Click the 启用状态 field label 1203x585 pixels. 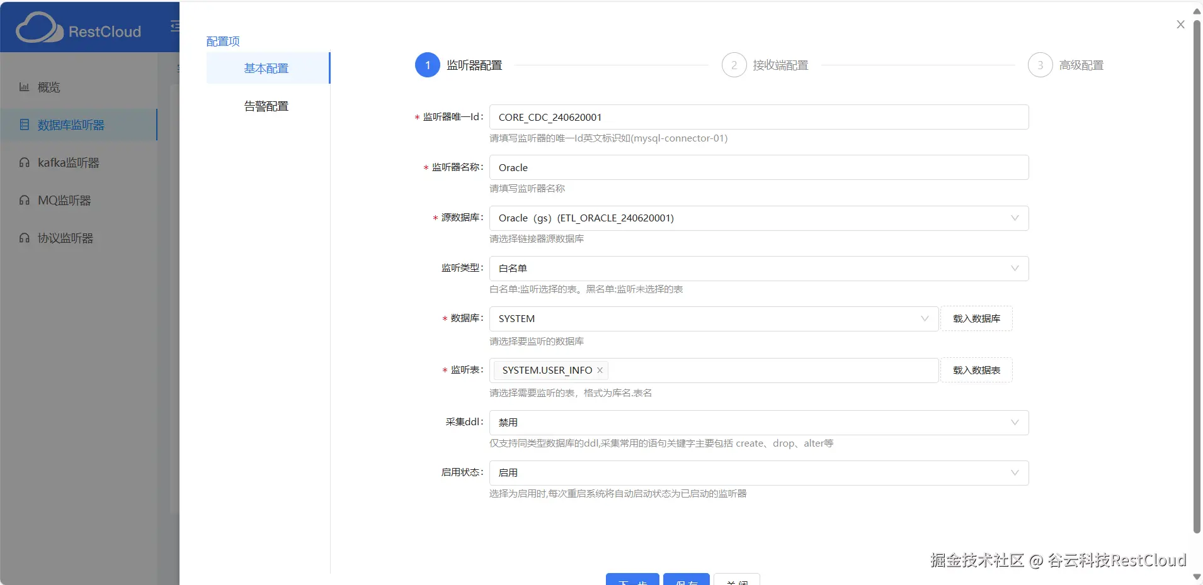(462, 472)
